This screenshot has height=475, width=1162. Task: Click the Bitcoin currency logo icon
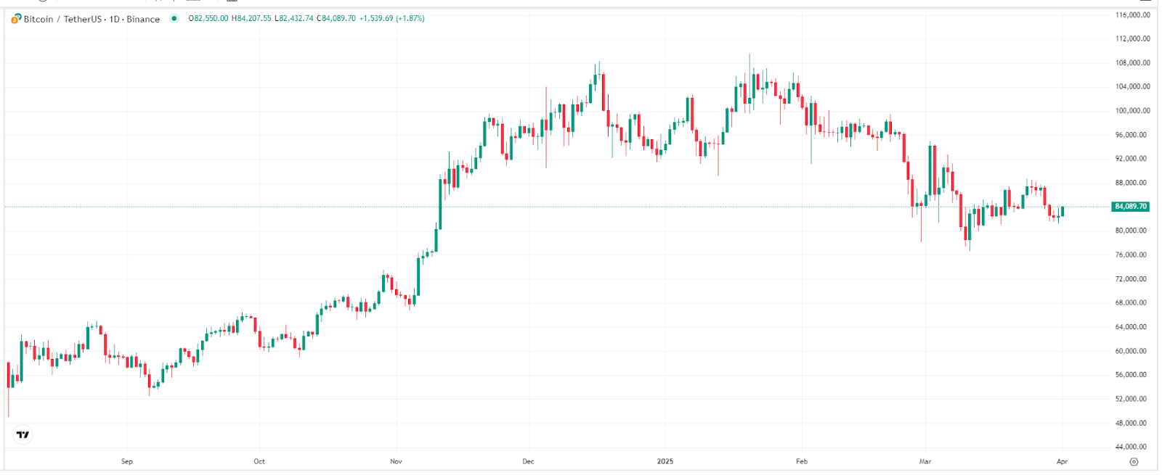(x=15, y=20)
